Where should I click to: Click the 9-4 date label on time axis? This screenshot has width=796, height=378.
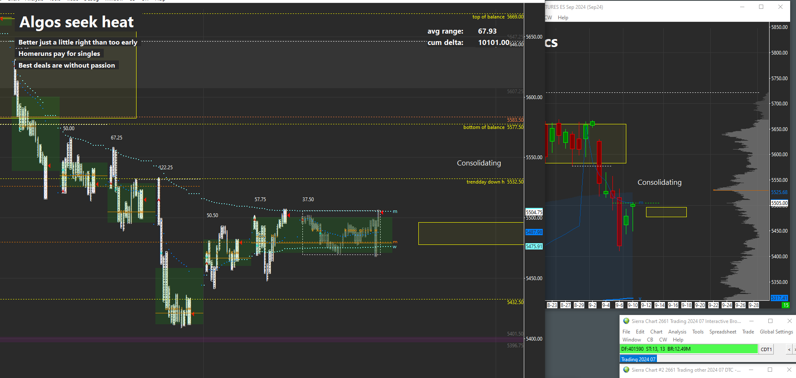coord(606,305)
